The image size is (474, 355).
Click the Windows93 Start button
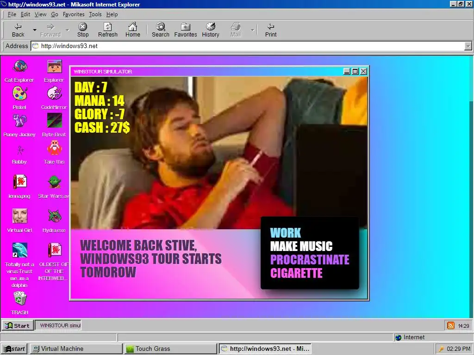[x=18, y=325]
